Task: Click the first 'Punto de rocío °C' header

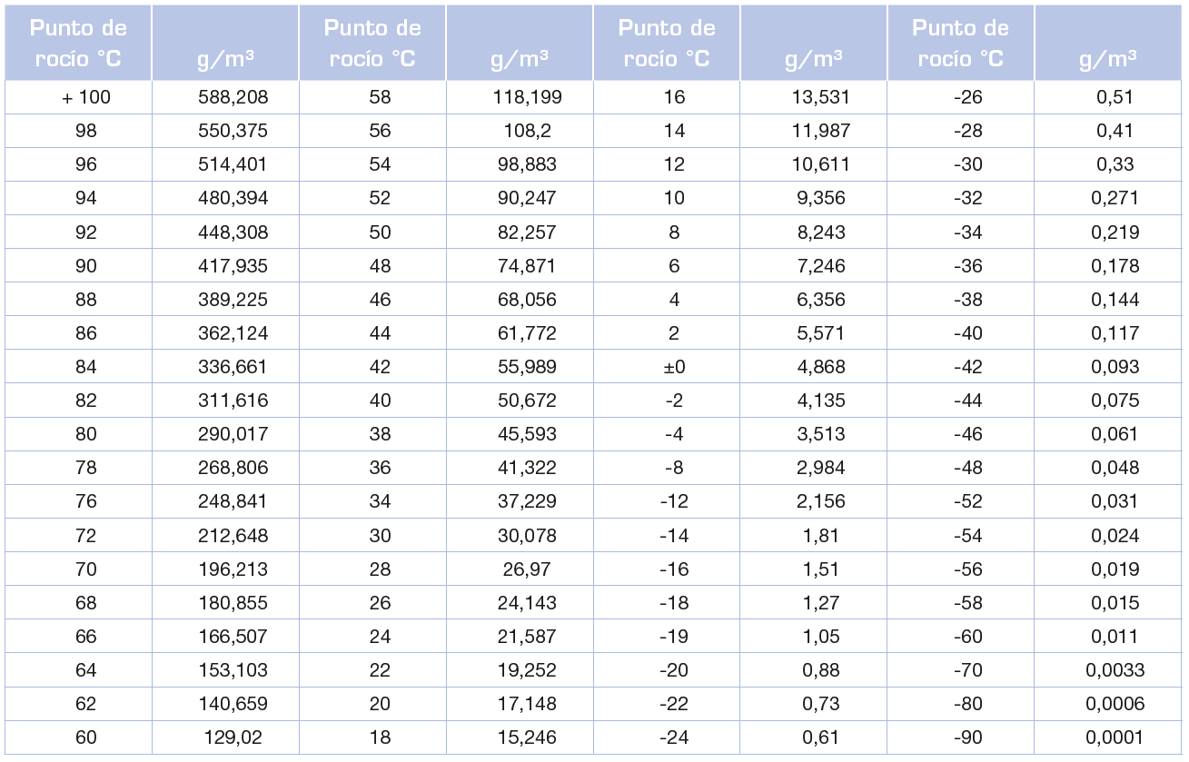Action: (x=78, y=43)
